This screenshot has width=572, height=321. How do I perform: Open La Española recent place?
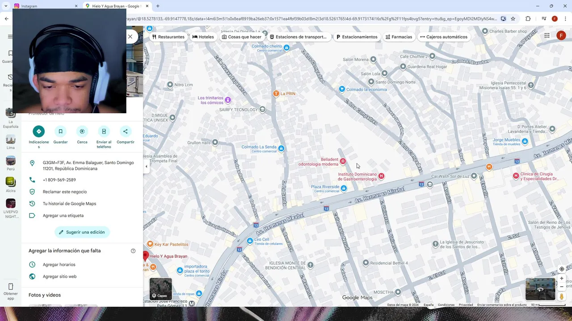[x=11, y=119]
